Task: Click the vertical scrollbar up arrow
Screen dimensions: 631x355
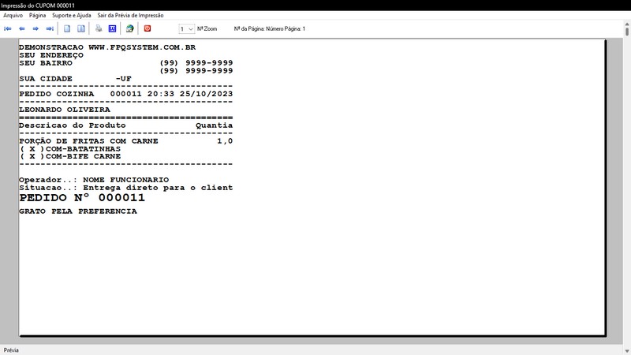Action: (x=627, y=25)
